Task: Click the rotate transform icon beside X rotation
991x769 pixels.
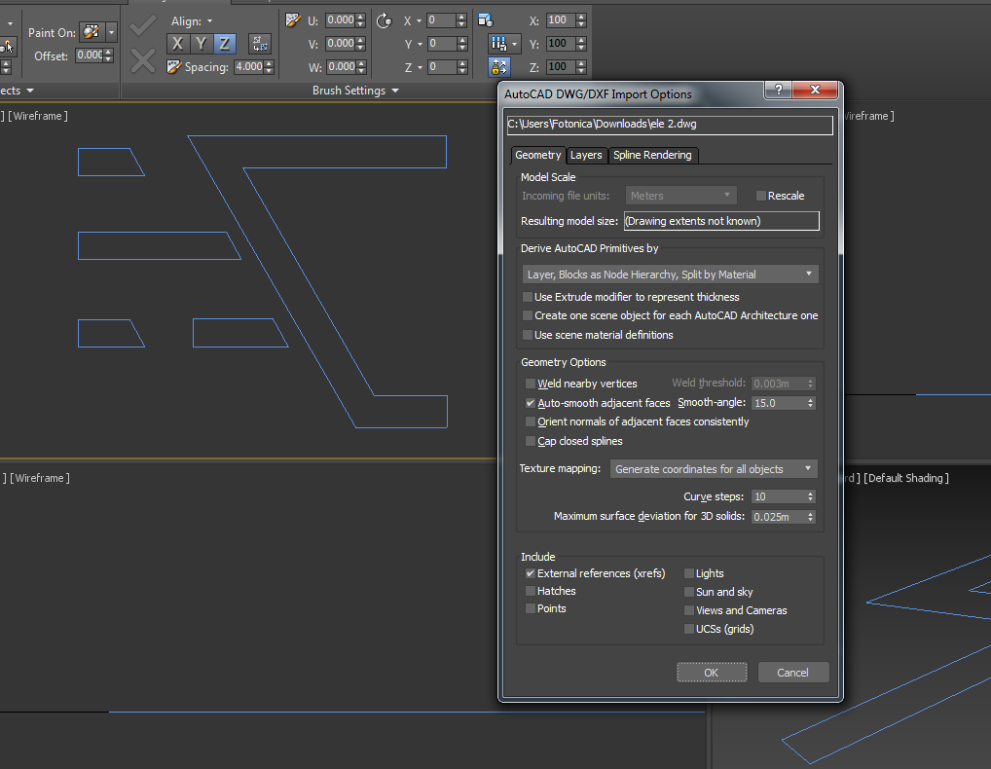Action: click(384, 19)
